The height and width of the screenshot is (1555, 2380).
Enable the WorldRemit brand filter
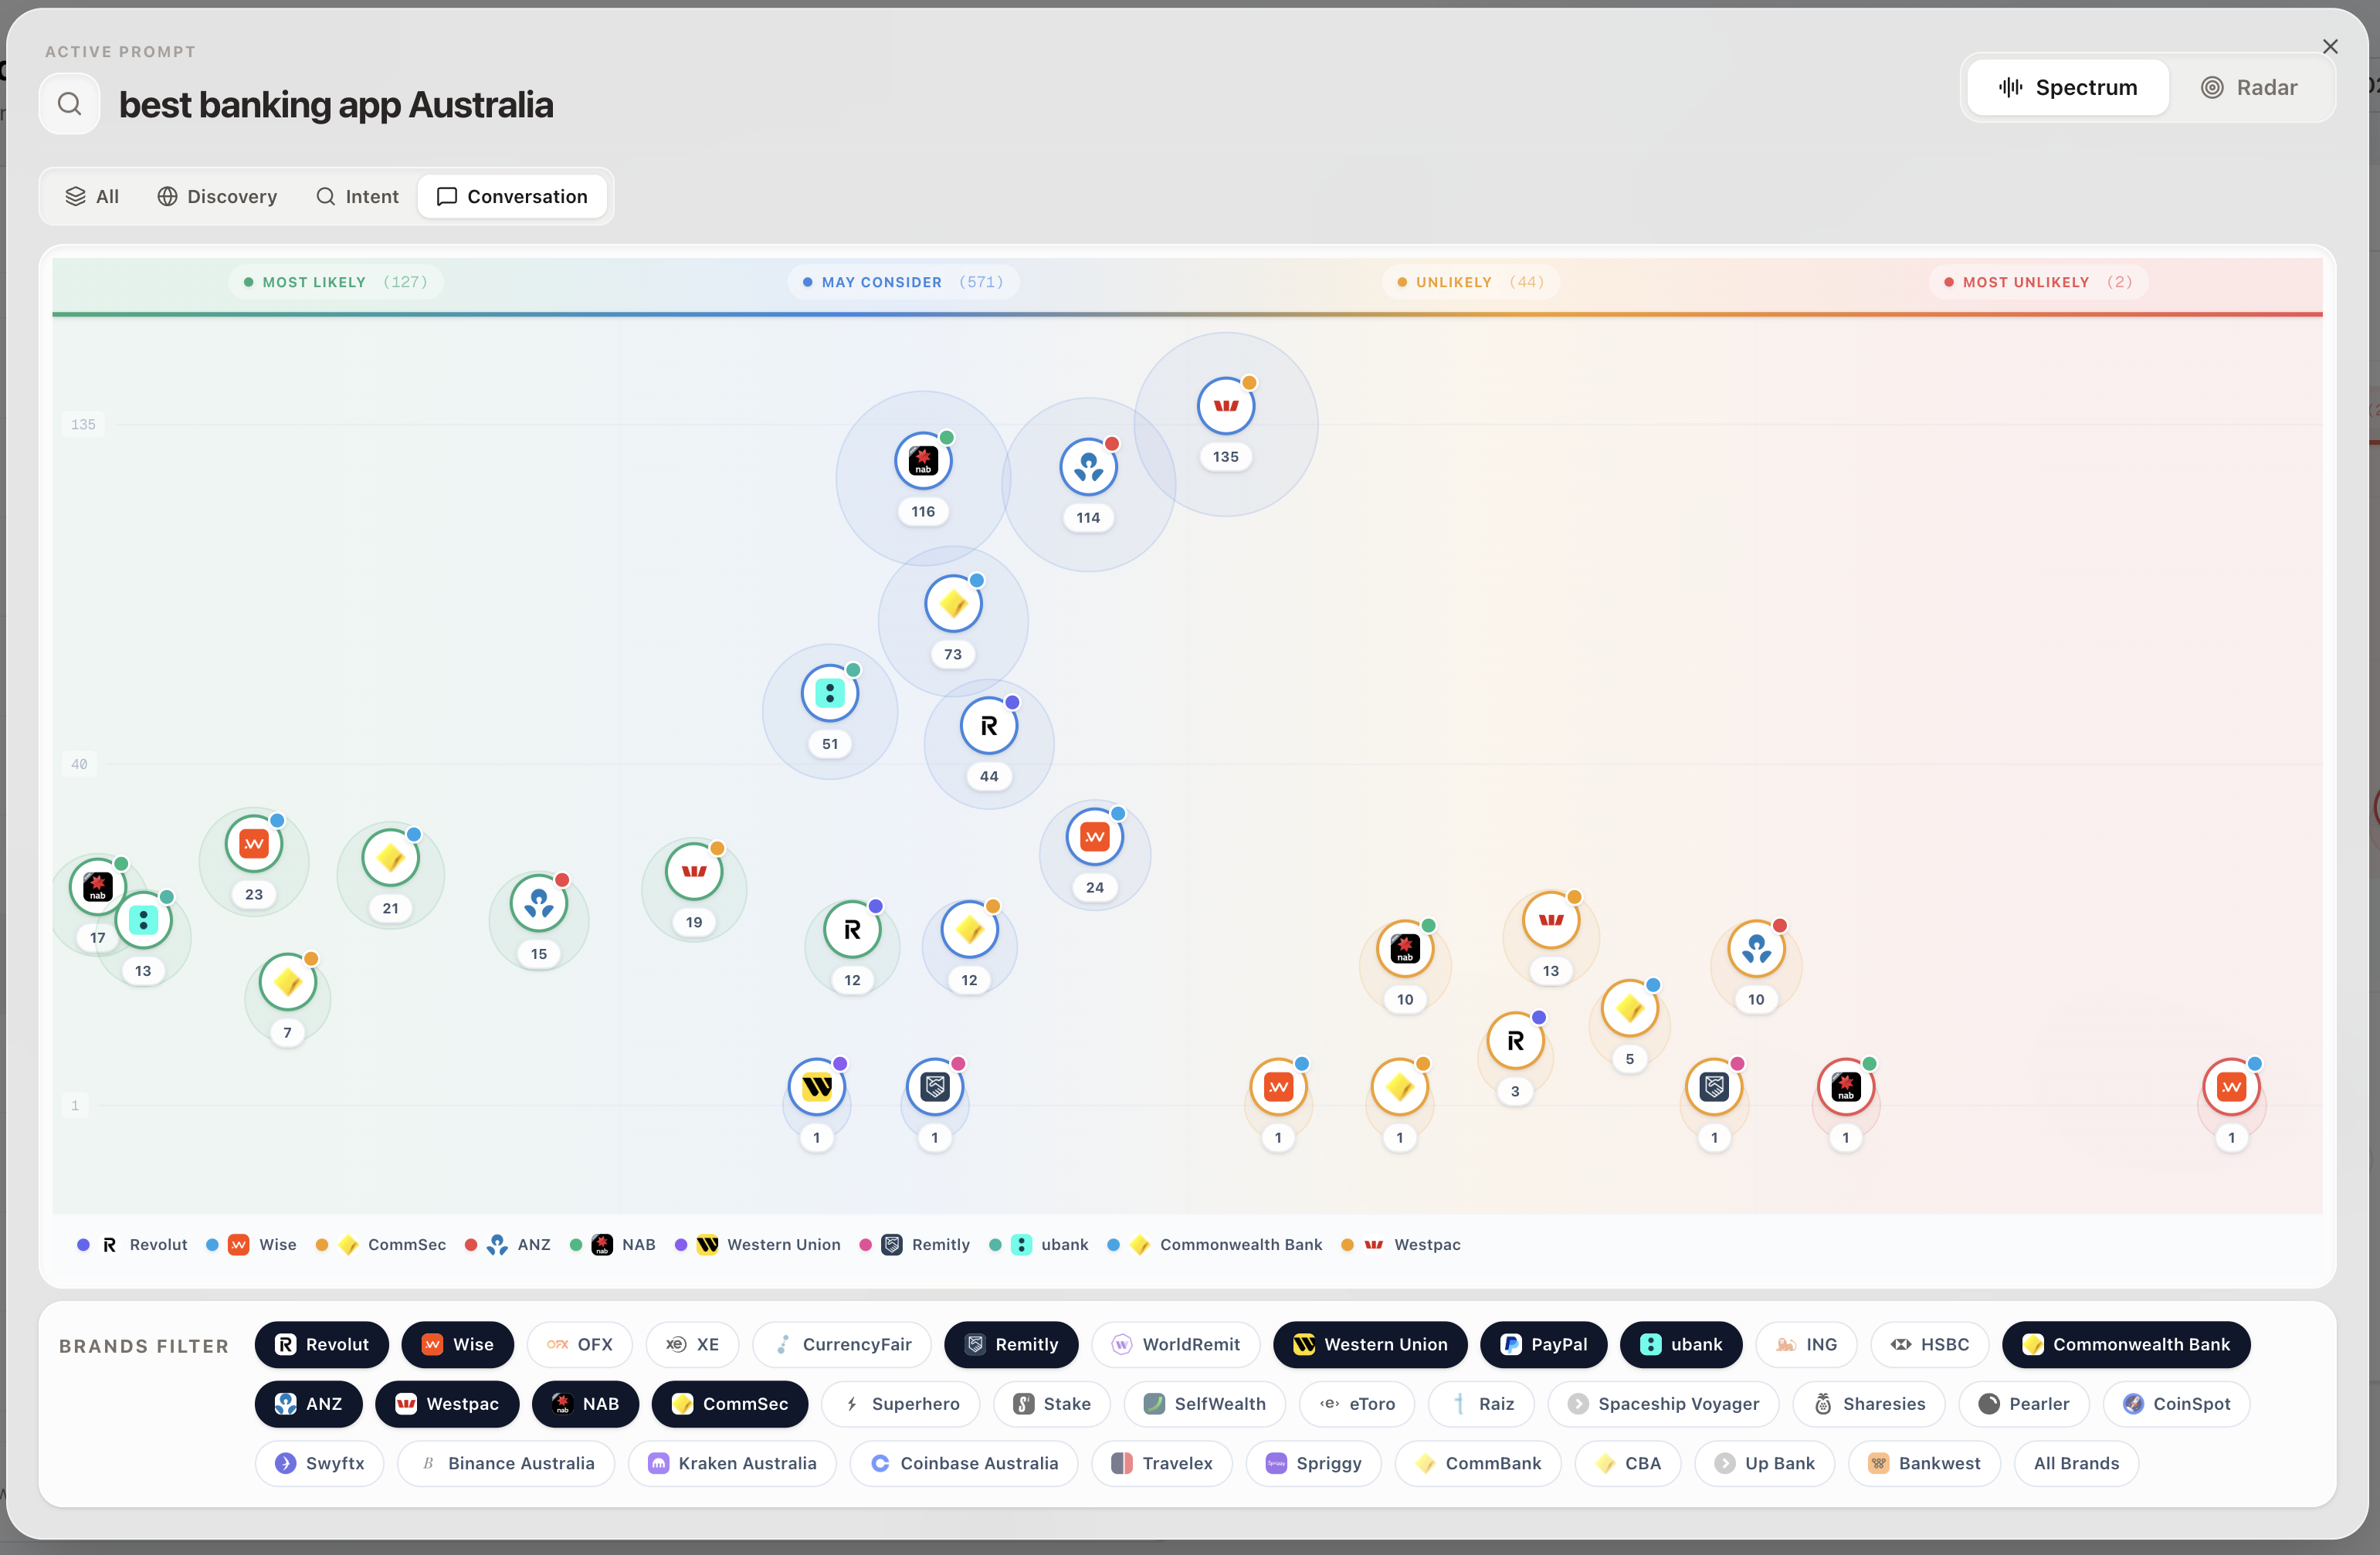(x=1176, y=1345)
